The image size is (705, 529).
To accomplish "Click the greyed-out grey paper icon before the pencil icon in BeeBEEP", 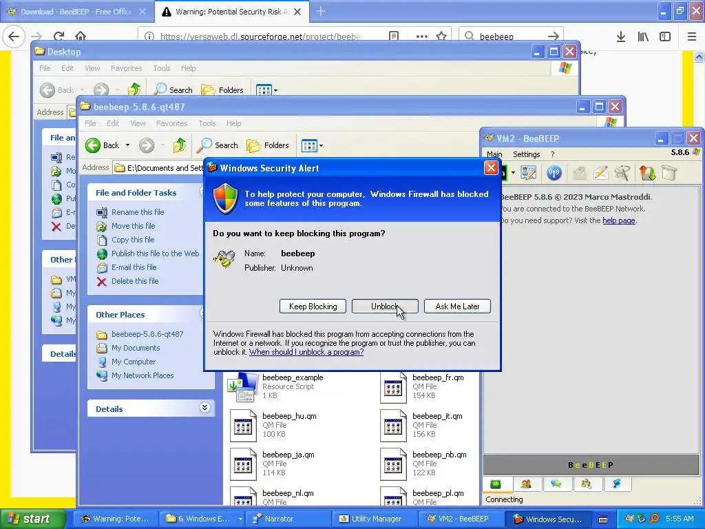I will 579,173.
